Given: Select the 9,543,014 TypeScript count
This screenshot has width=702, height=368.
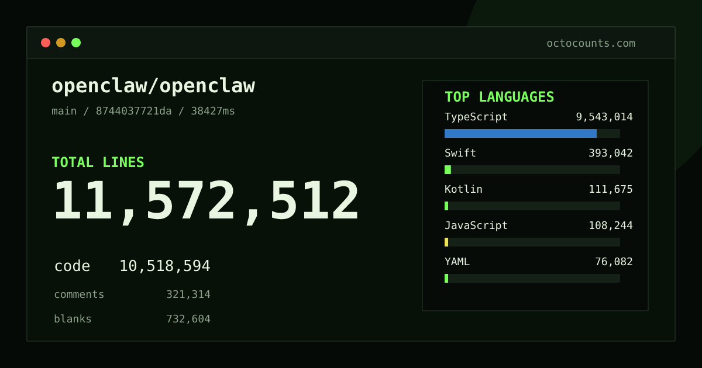Looking at the screenshot, I should point(604,117).
